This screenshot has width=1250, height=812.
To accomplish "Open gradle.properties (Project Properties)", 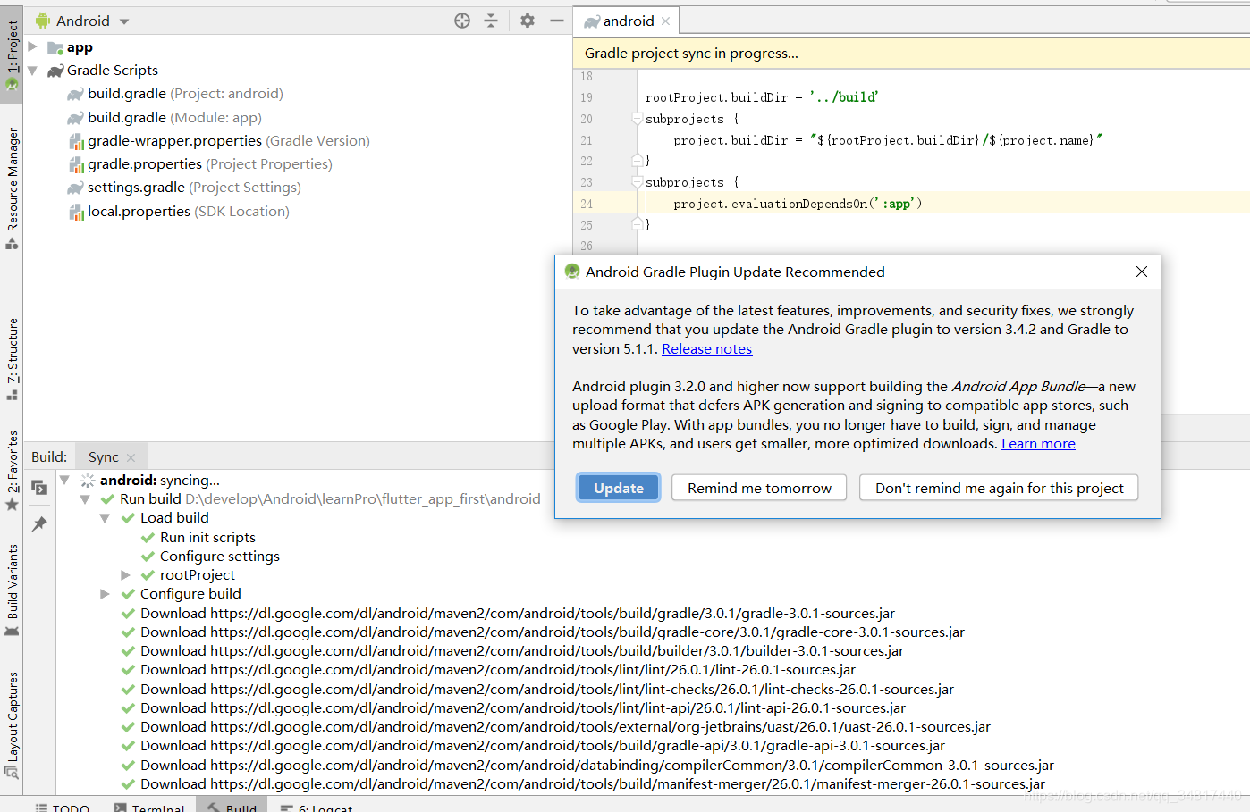I will (x=209, y=164).
